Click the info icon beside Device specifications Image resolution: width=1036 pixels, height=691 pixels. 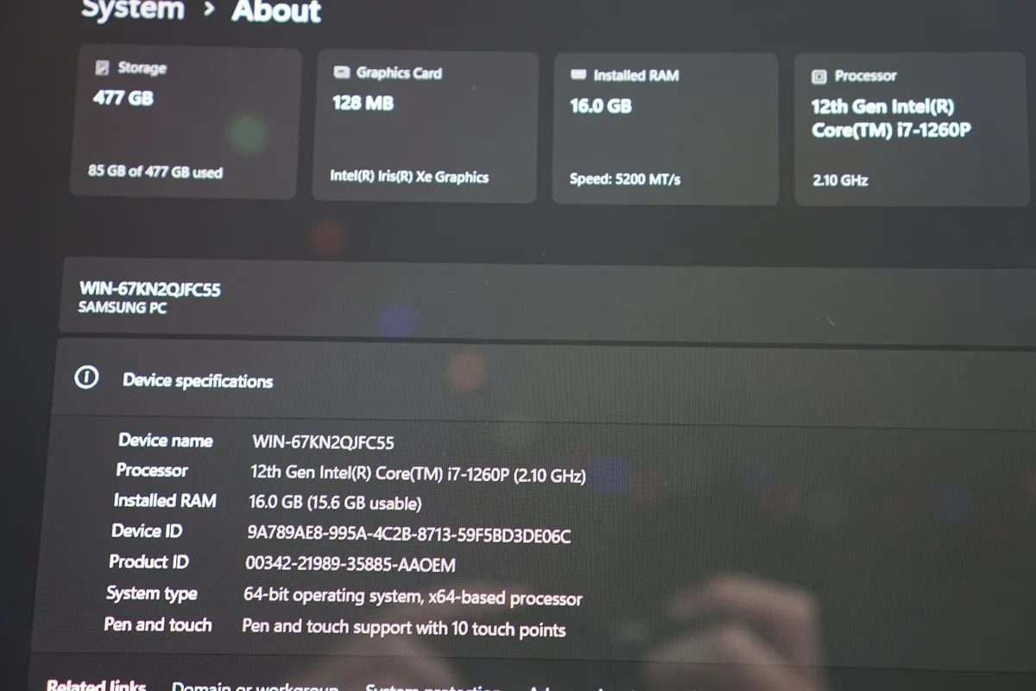[x=86, y=377]
